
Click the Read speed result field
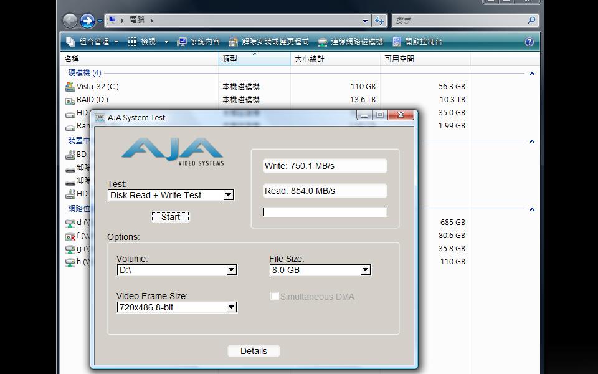pos(325,191)
